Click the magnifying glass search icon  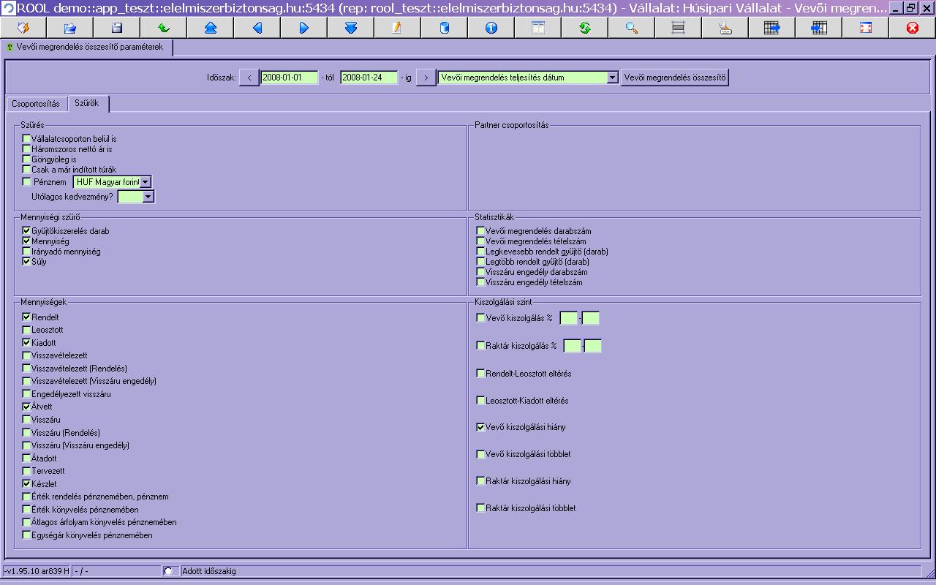click(x=631, y=28)
